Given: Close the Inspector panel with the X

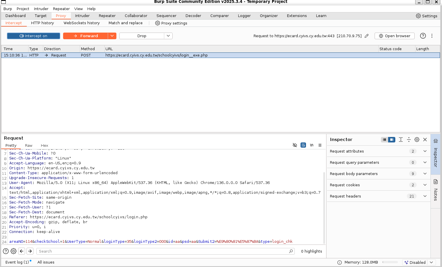Looking at the screenshot, I should tap(425, 140).
